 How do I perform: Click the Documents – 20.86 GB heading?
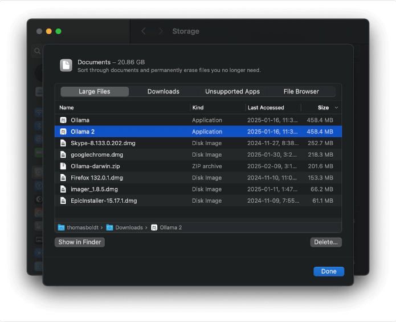pos(111,62)
